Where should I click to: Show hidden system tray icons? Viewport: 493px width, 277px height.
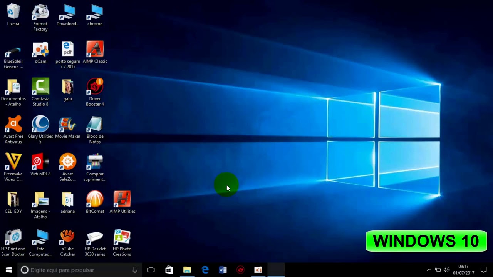tap(429, 270)
